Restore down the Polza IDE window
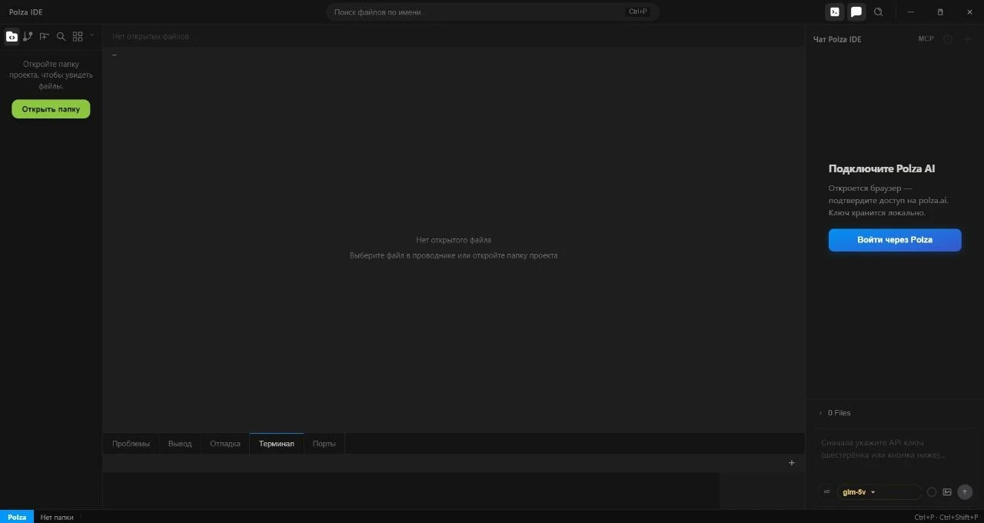The width and height of the screenshot is (984, 523). click(x=940, y=12)
